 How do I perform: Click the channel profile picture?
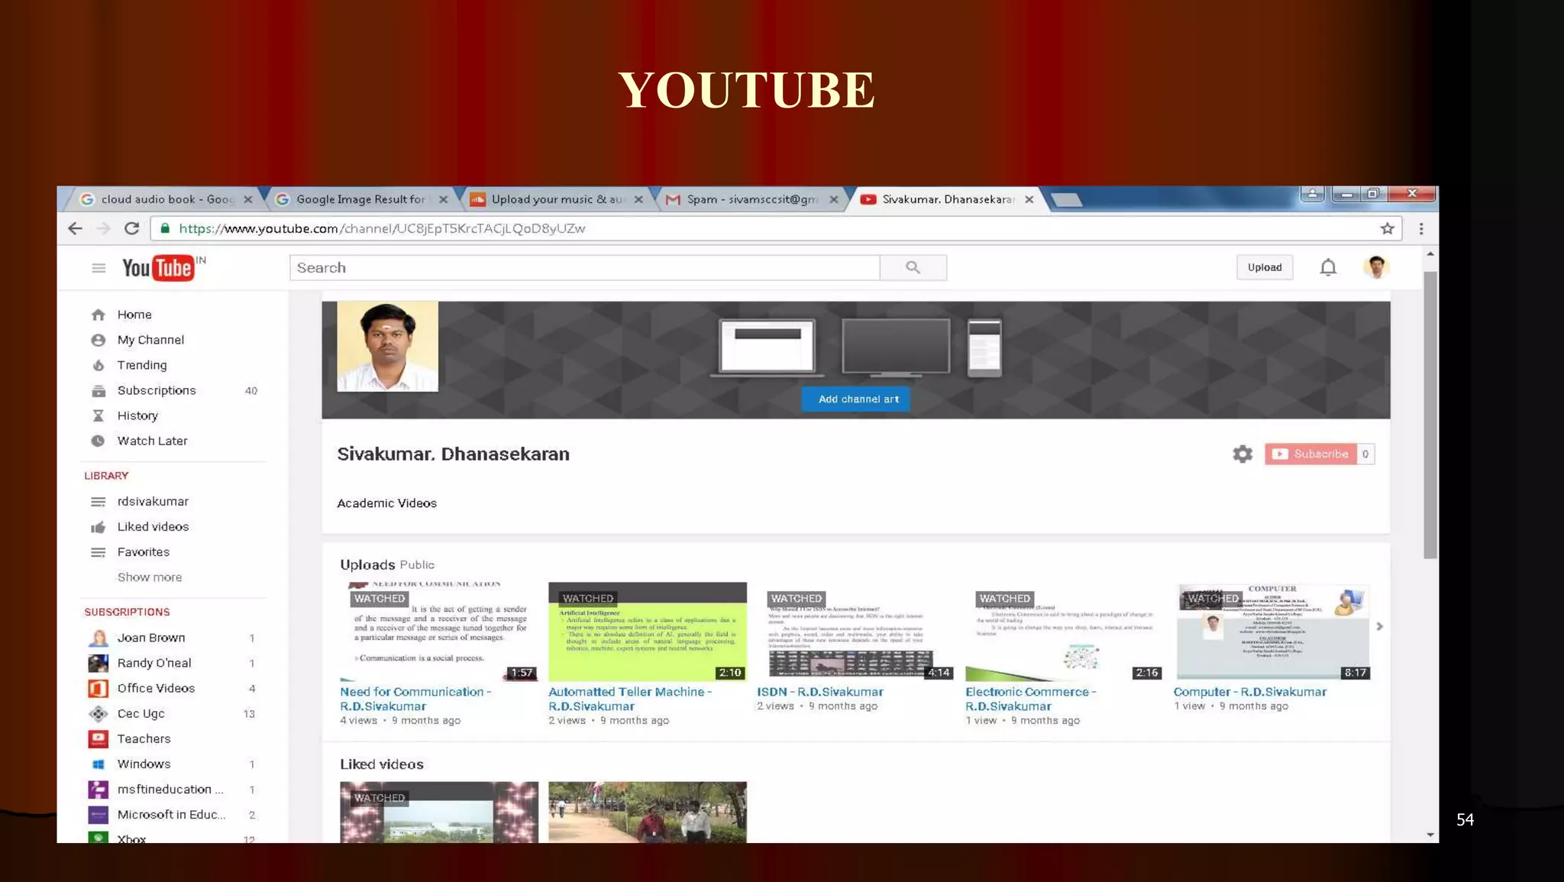pos(388,346)
